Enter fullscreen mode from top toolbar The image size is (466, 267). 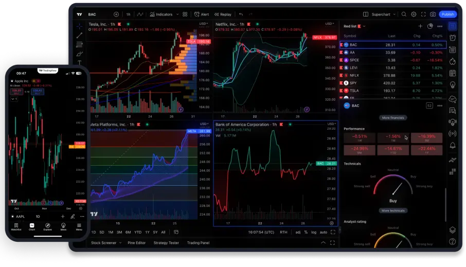click(423, 14)
